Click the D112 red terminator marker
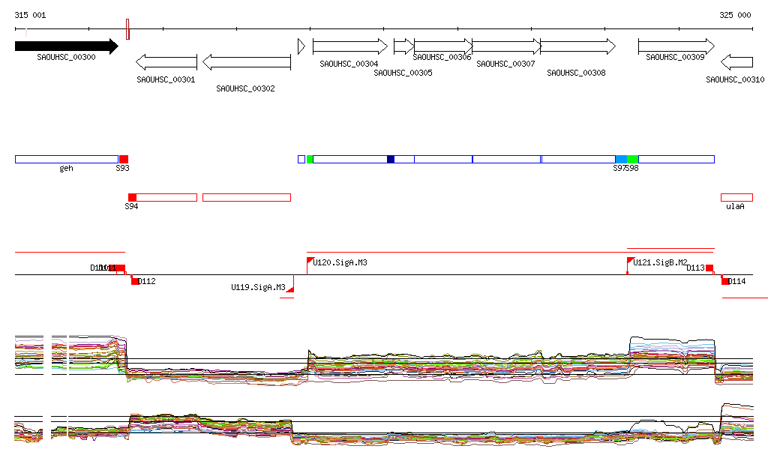This screenshot has height=458, width=768. coord(135,281)
